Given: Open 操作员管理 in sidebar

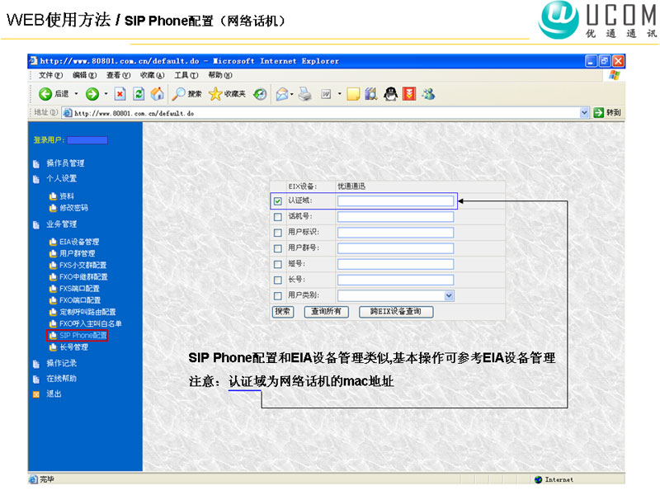Looking at the screenshot, I should coord(65,163).
